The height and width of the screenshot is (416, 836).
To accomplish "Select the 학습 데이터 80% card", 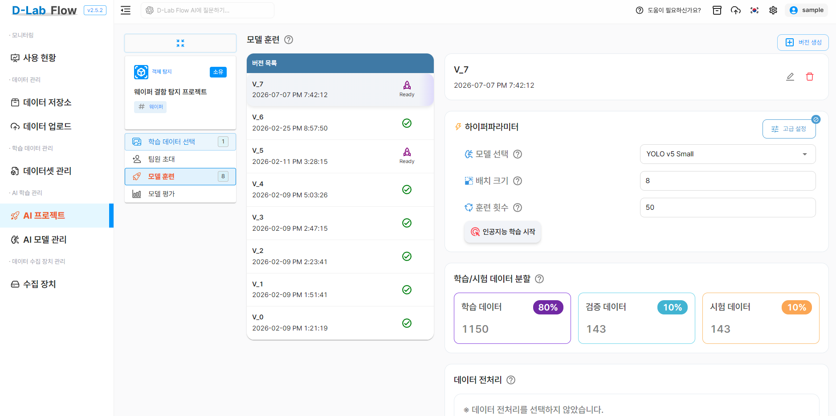I will tap(512, 318).
